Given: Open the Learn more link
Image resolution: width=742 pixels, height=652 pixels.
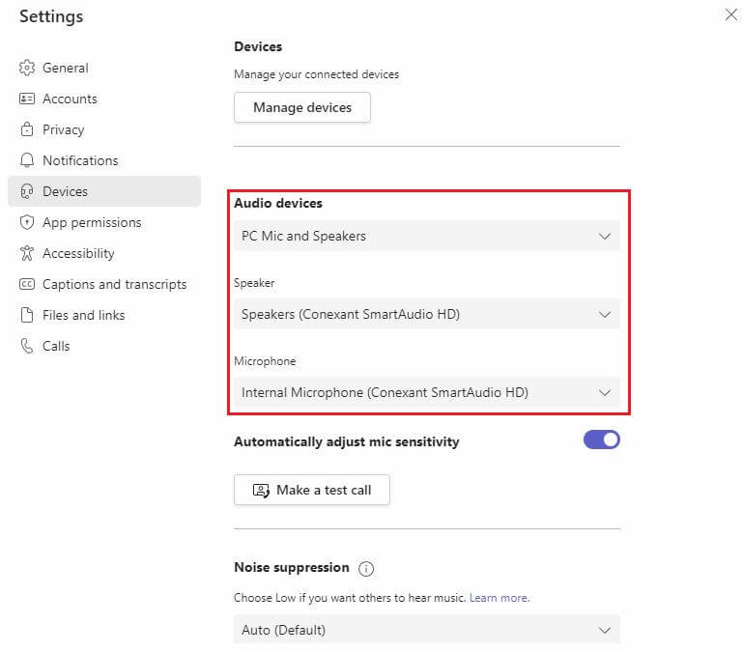Looking at the screenshot, I should coord(499,598).
